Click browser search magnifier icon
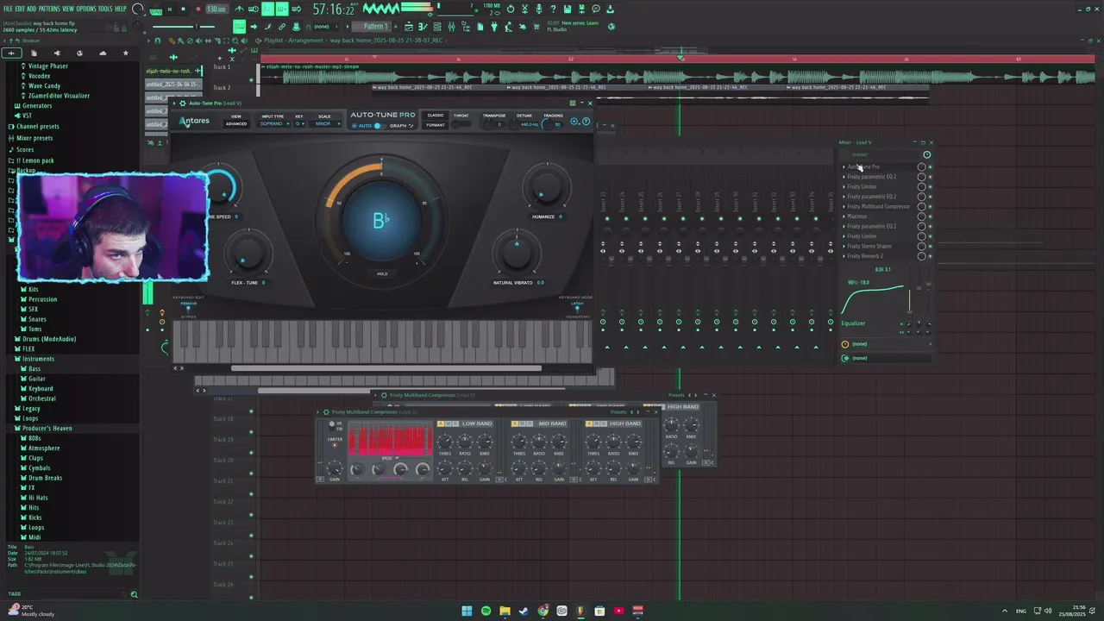 (134, 594)
